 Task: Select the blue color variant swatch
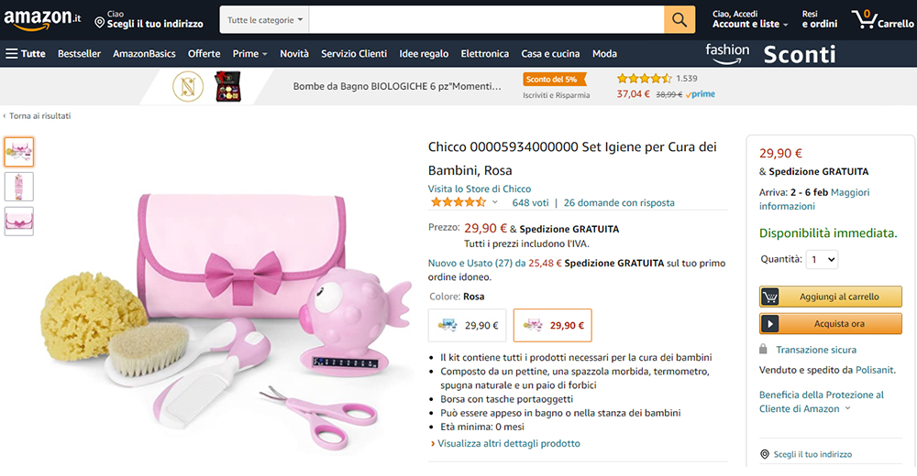pyautogui.click(x=468, y=325)
